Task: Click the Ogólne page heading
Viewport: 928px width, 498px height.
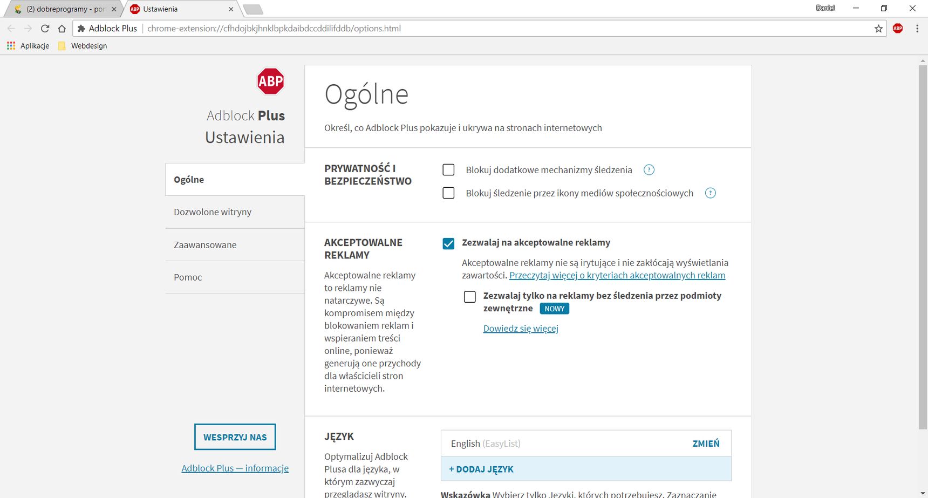Action: (366, 95)
